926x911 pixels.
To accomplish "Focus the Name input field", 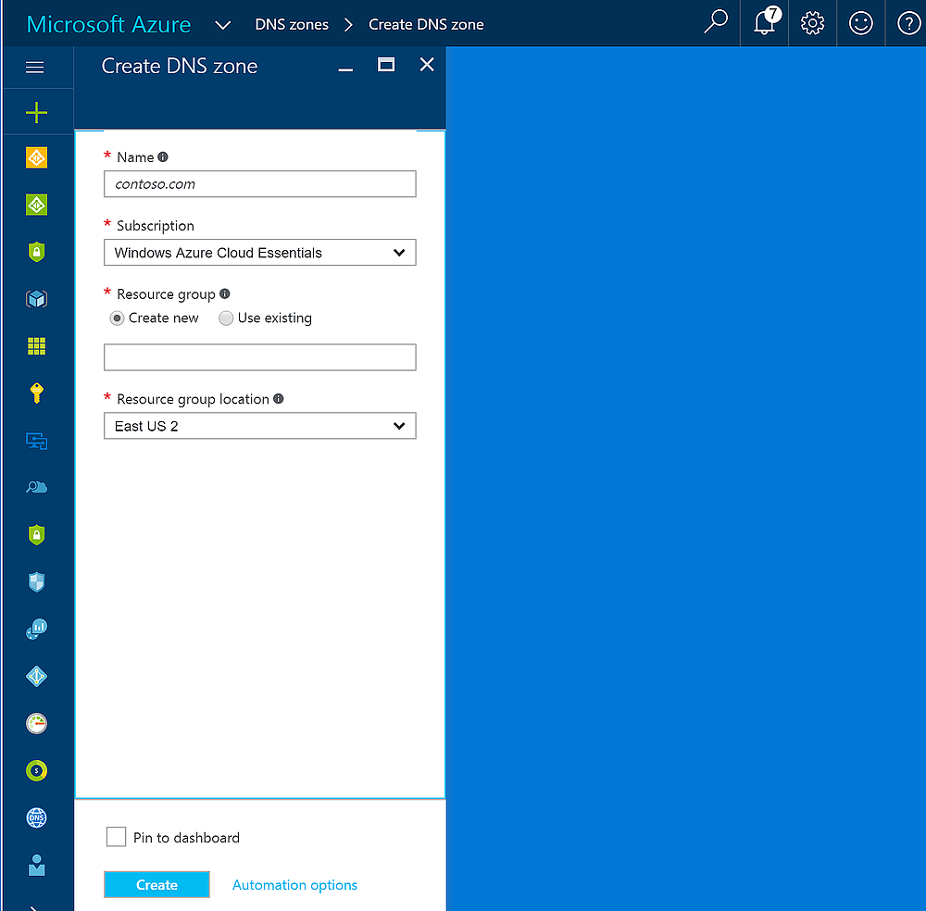I will (260, 184).
